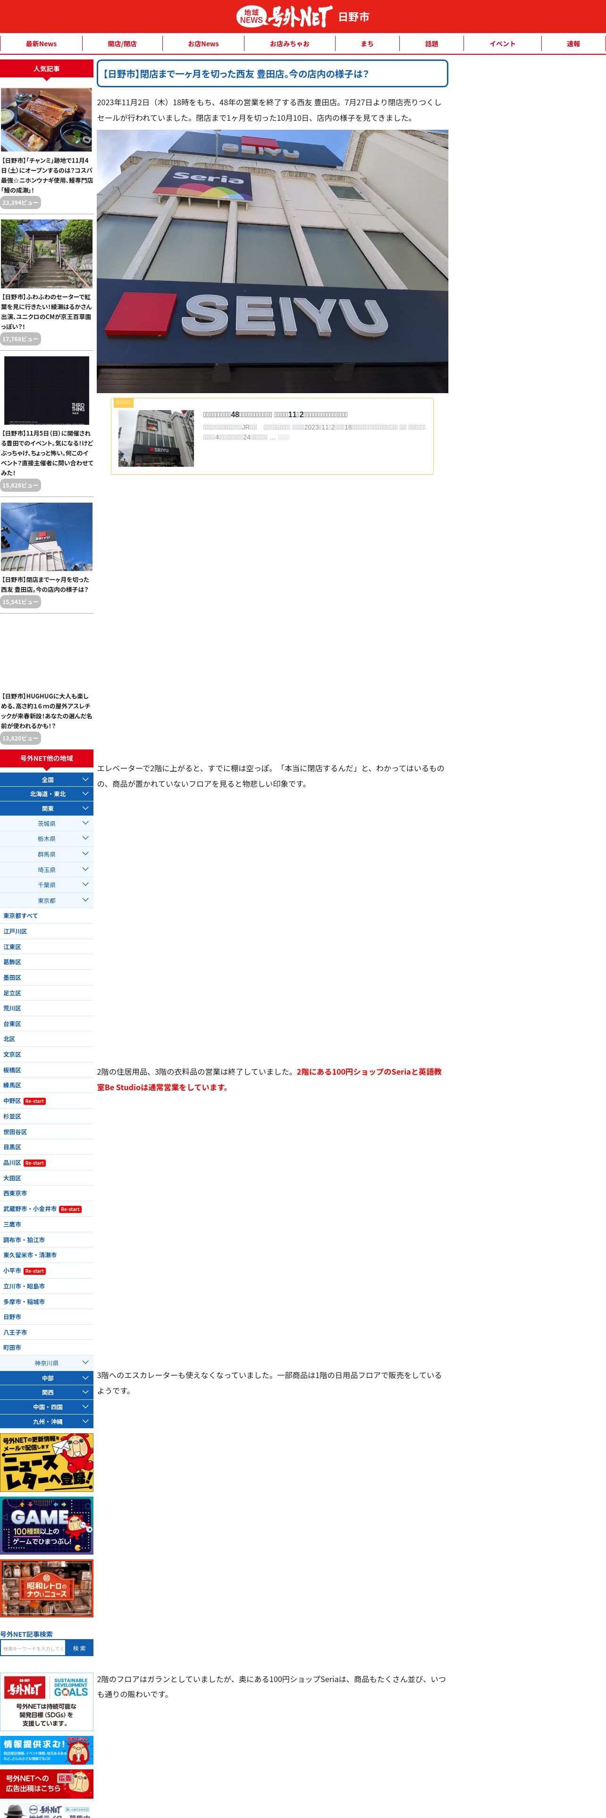Select 八王子市 in the area list

47,1332
